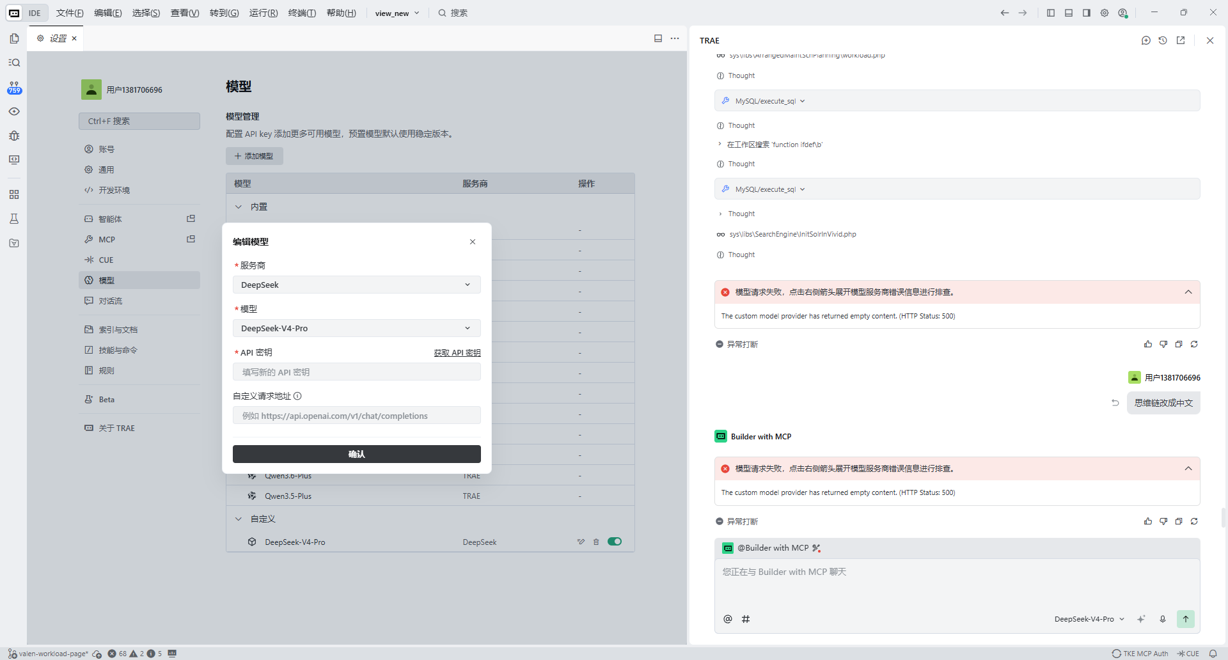Toggle the right sidebar layout in the title bar
1228x660 pixels.
pyautogui.click(x=1087, y=13)
